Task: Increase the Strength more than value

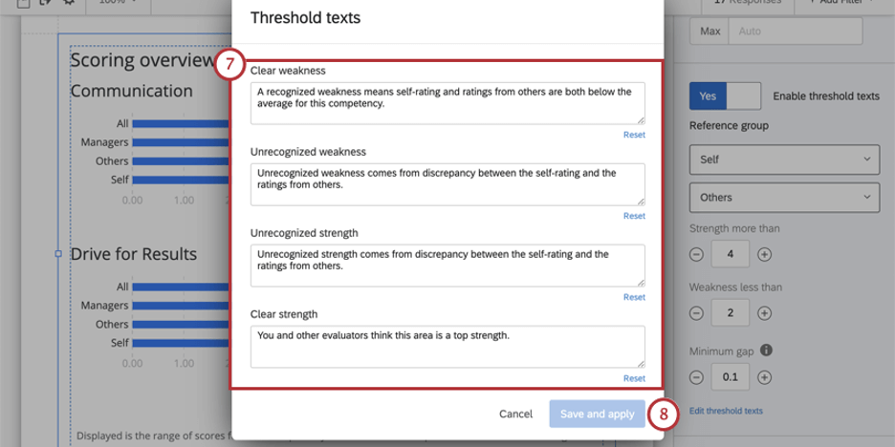Action: tap(764, 254)
